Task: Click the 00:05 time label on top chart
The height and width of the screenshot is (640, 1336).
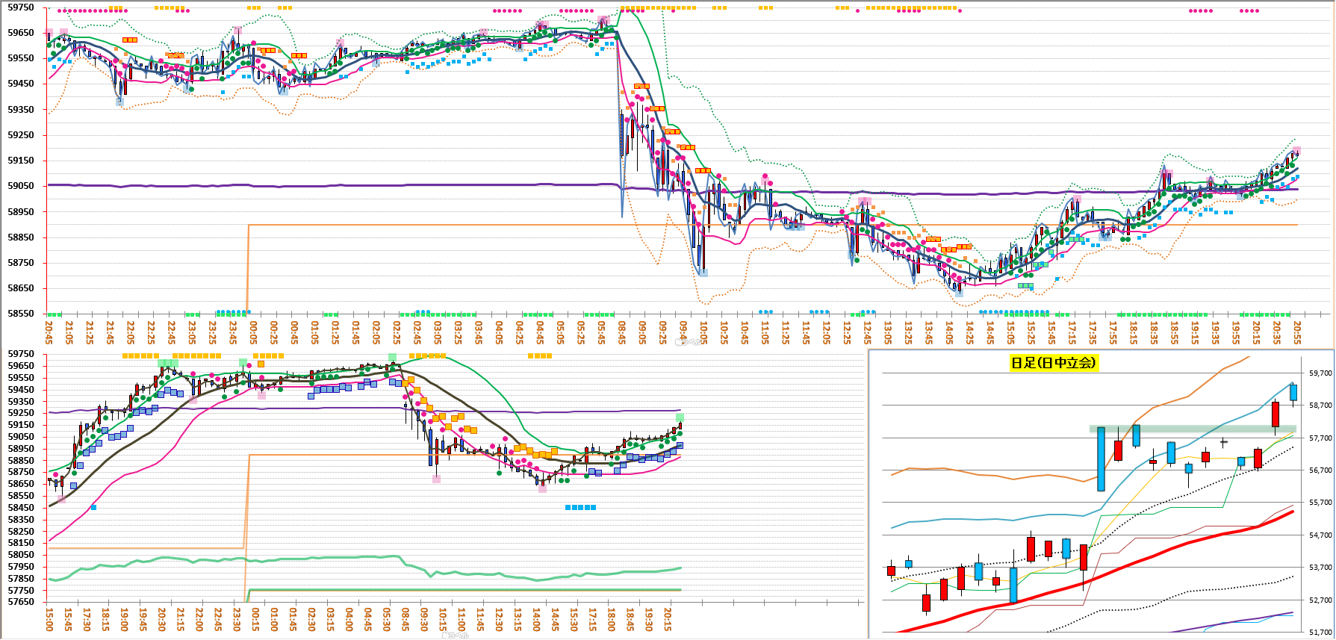Action: (253, 332)
